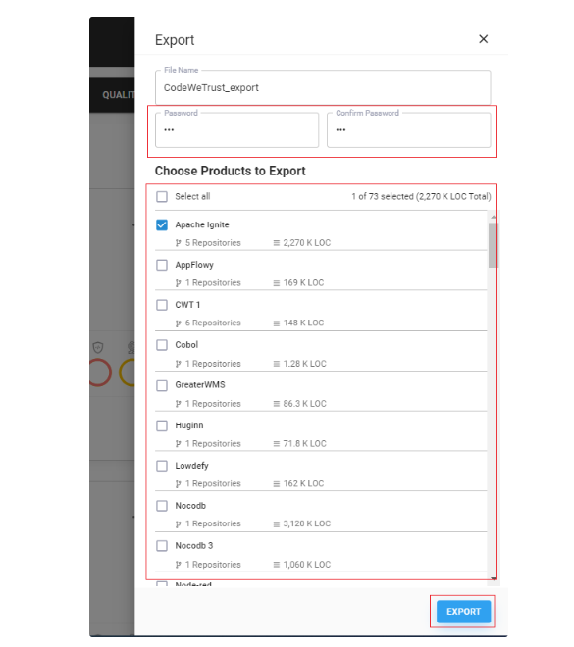Tick the Nocodb checkbox
This screenshot has height=647, width=574.
162,506
